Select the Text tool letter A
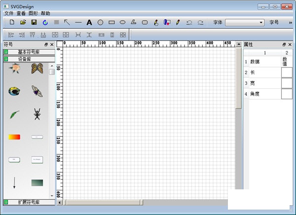 coord(89,23)
